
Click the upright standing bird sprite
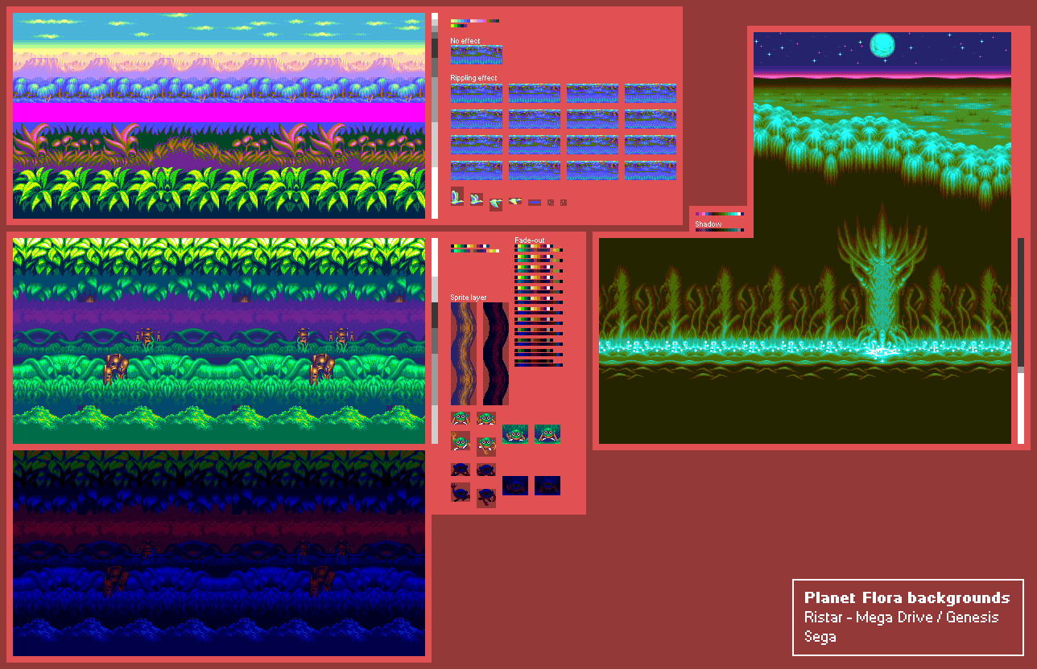[x=457, y=196]
